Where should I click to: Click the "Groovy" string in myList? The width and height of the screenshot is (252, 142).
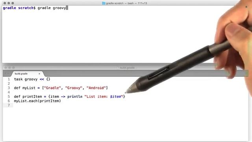(x=74, y=88)
